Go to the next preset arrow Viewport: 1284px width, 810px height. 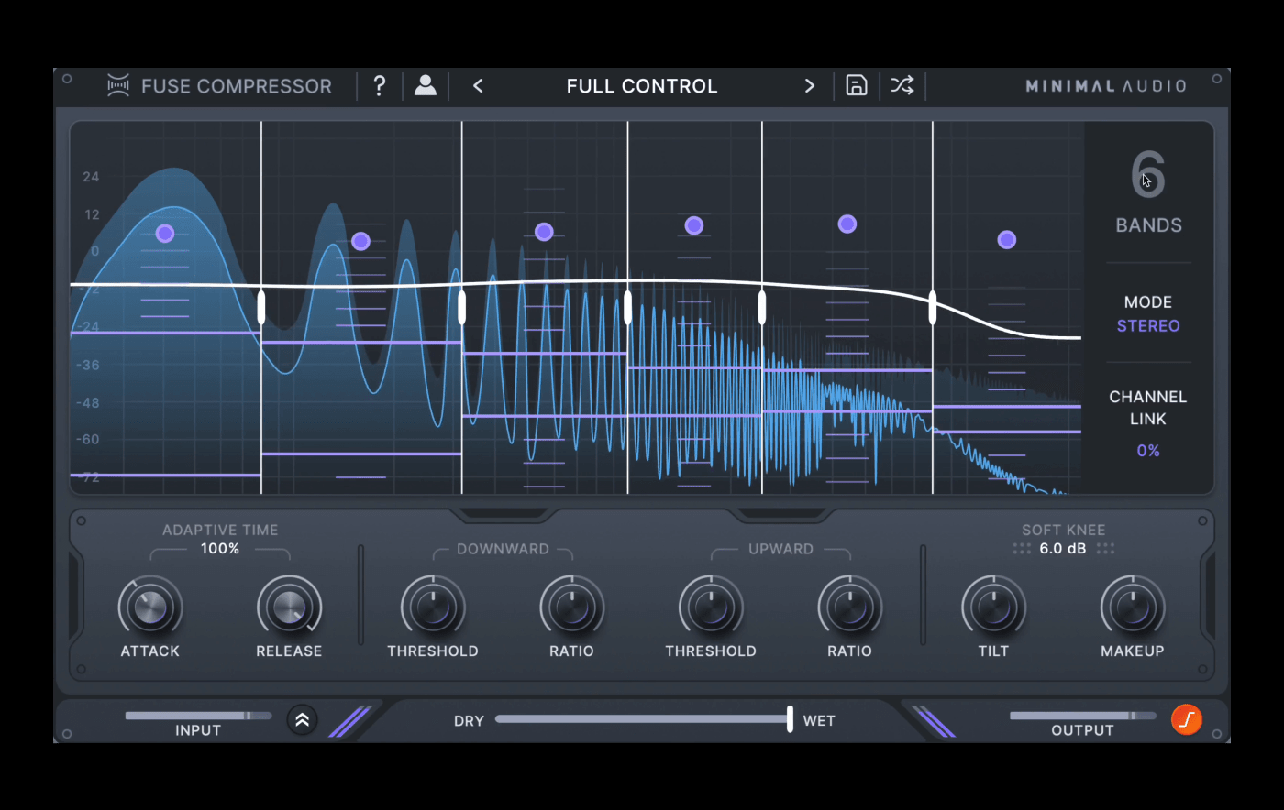point(809,86)
